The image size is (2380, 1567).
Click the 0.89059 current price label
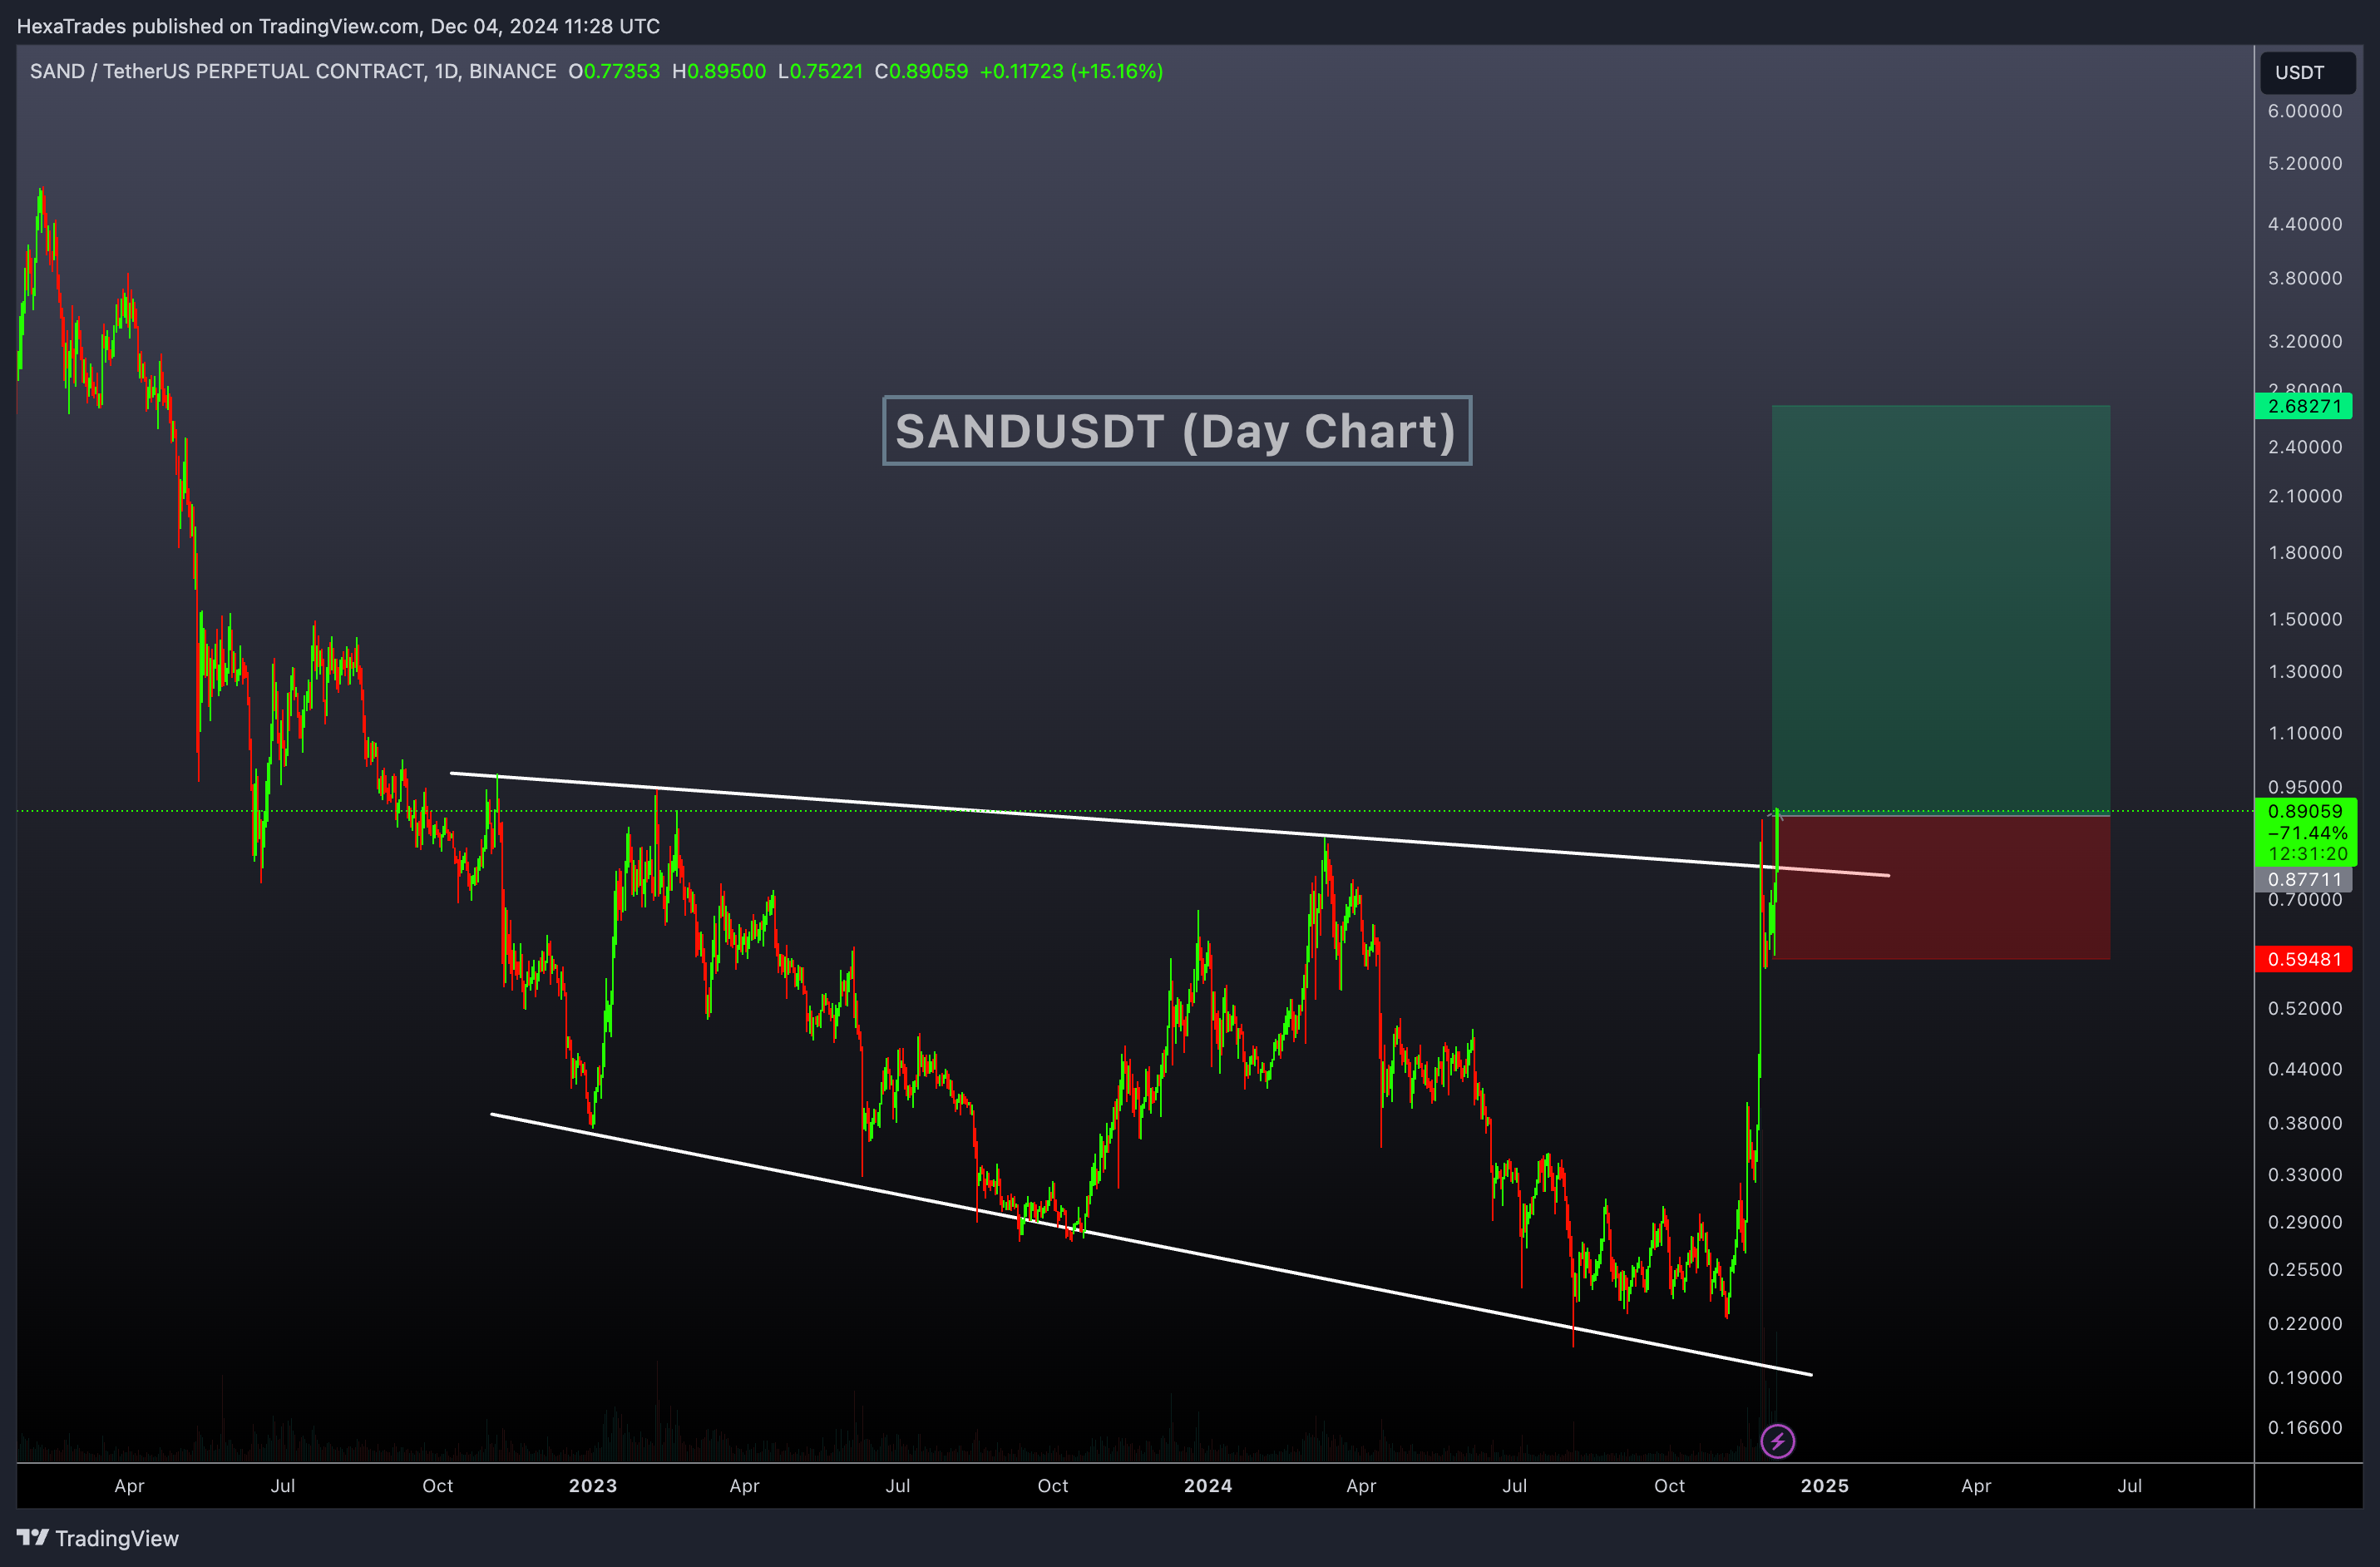[x=2304, y=811]
